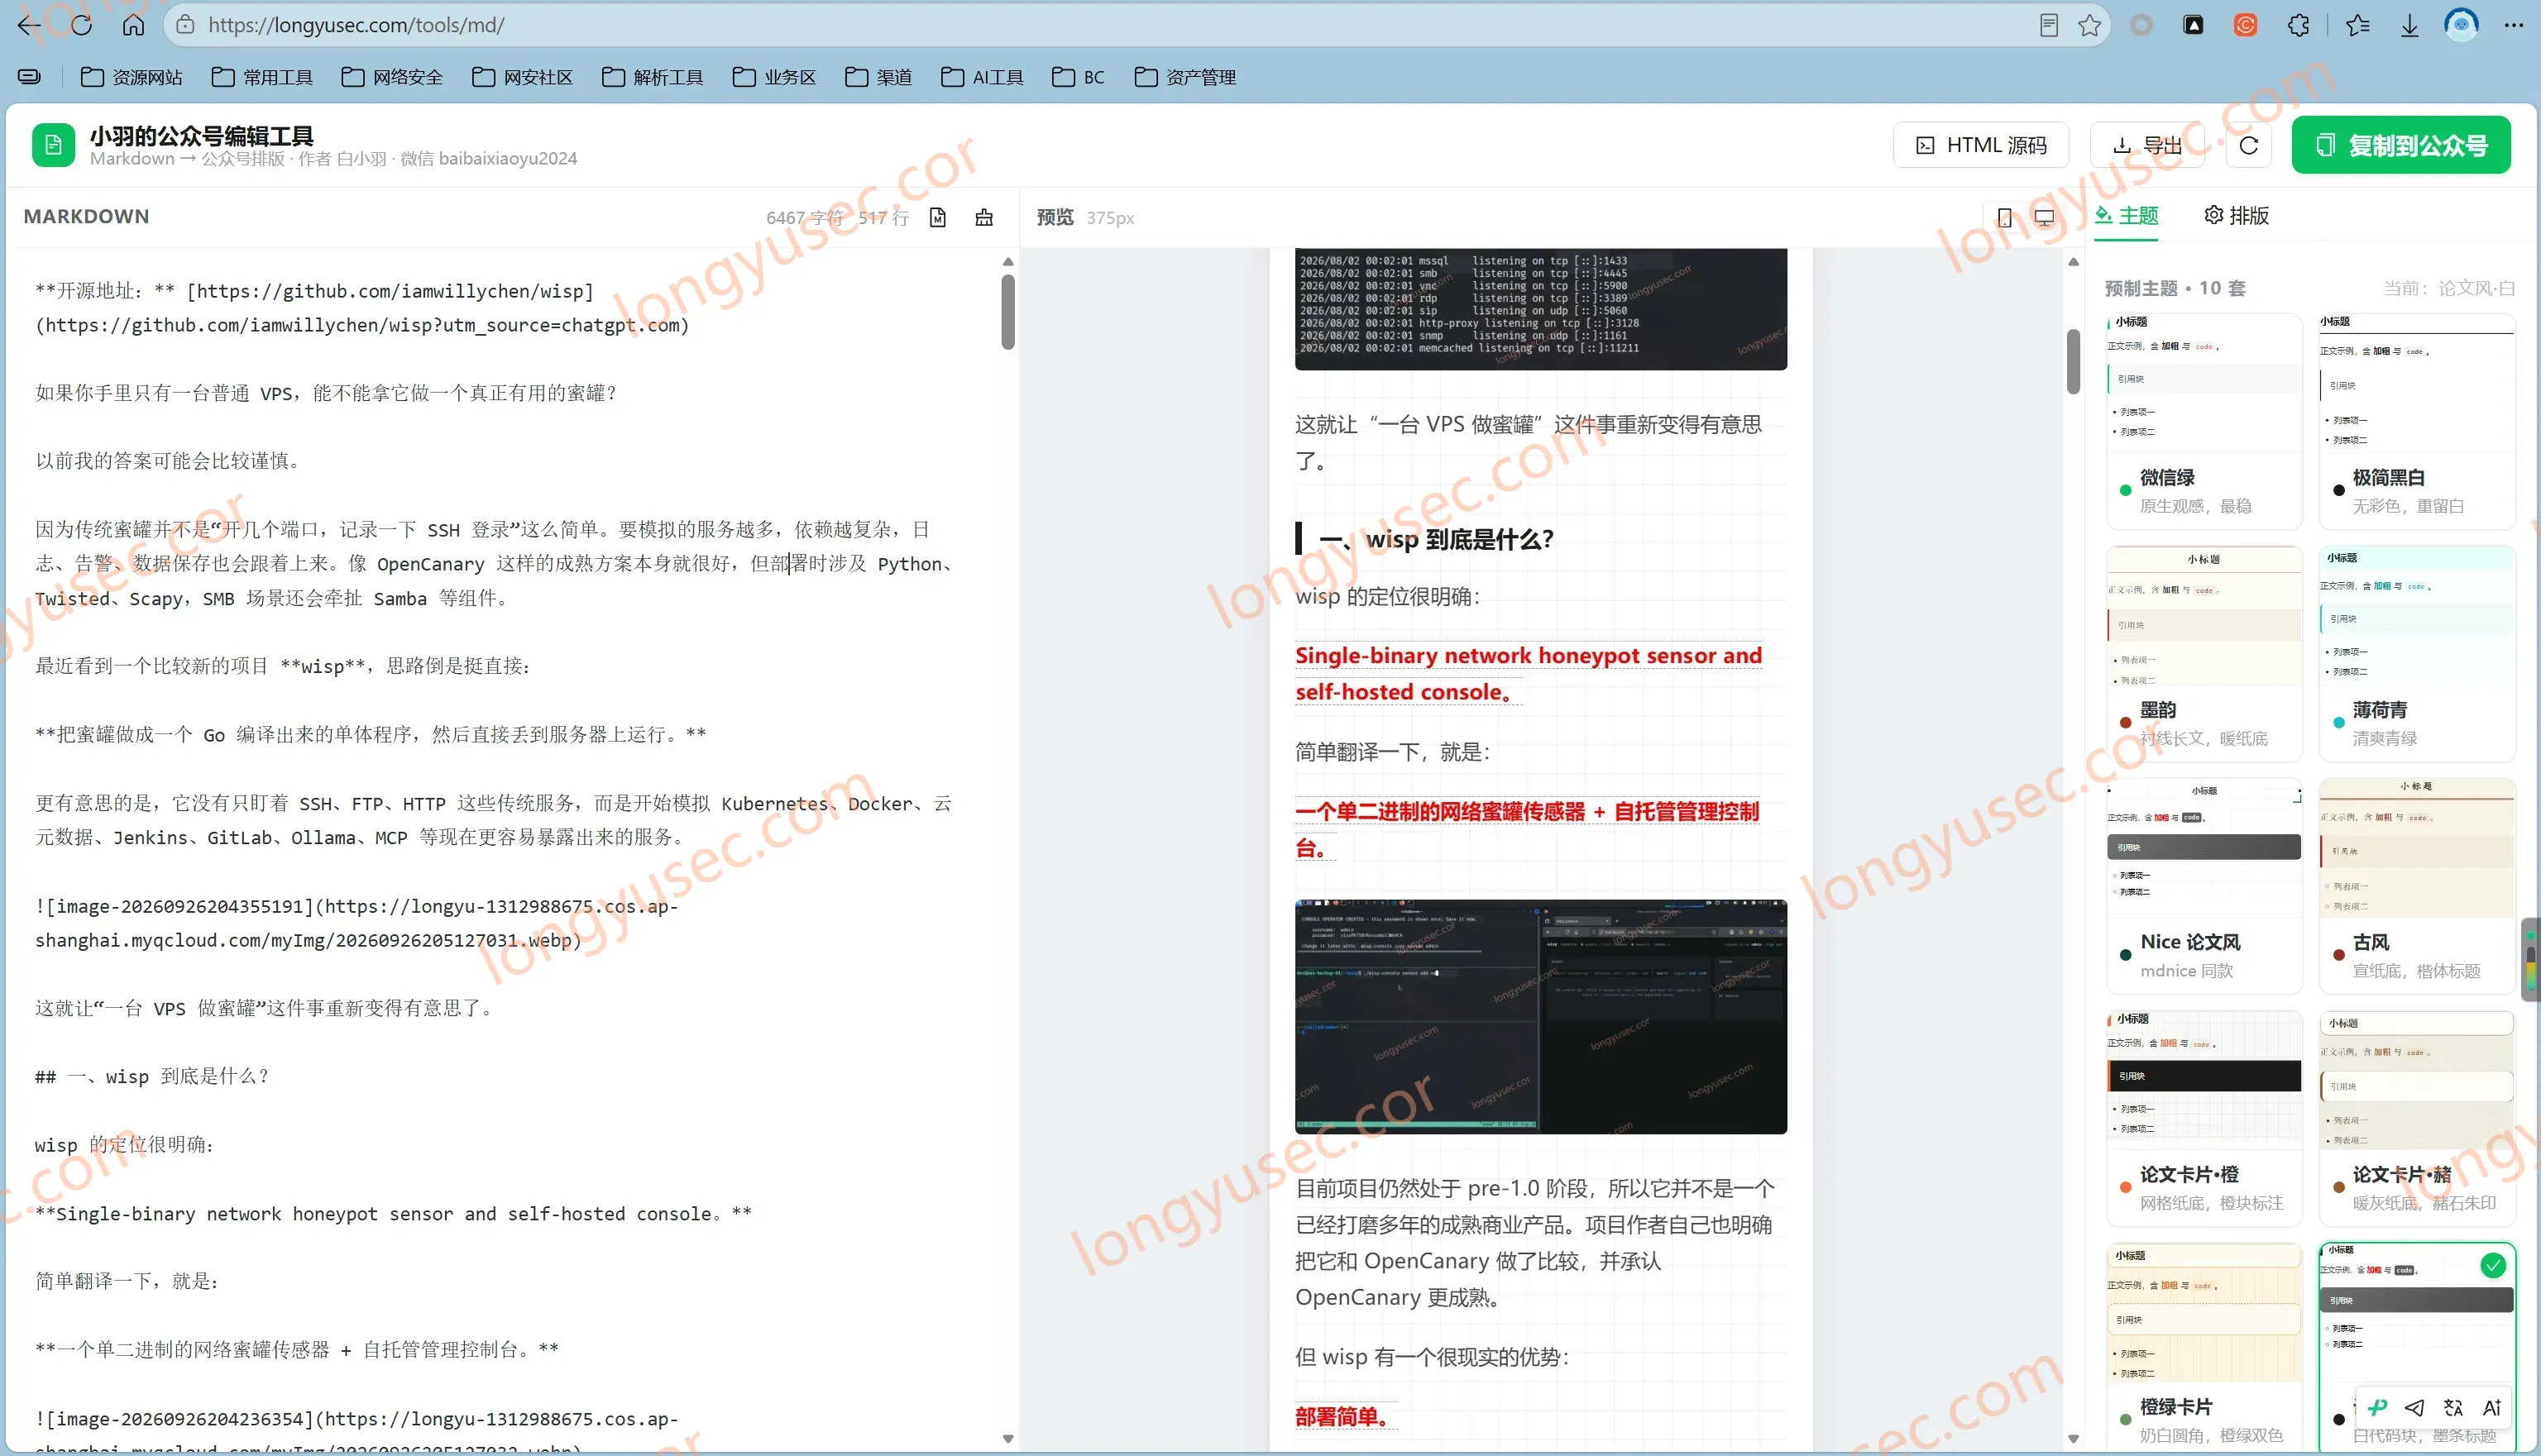Open the browser extensions puzzle icon
This screenshot has width=2541, height=1456.
pos(2299,25)
